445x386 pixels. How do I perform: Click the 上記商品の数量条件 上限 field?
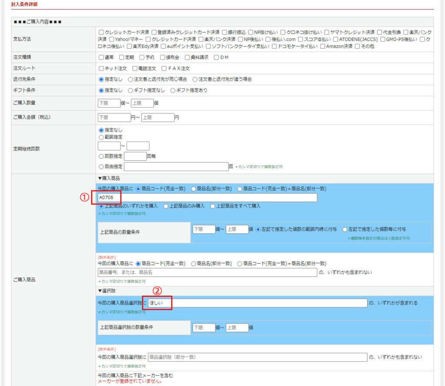237,229
